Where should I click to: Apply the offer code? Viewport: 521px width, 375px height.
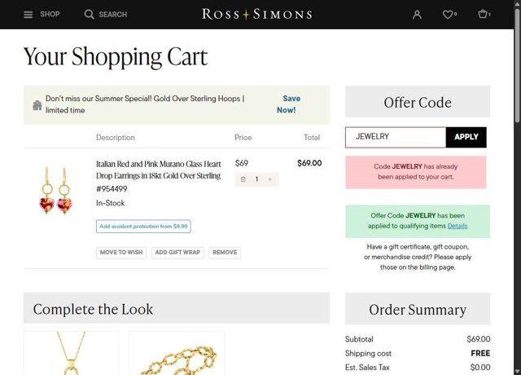click(466, 137)
